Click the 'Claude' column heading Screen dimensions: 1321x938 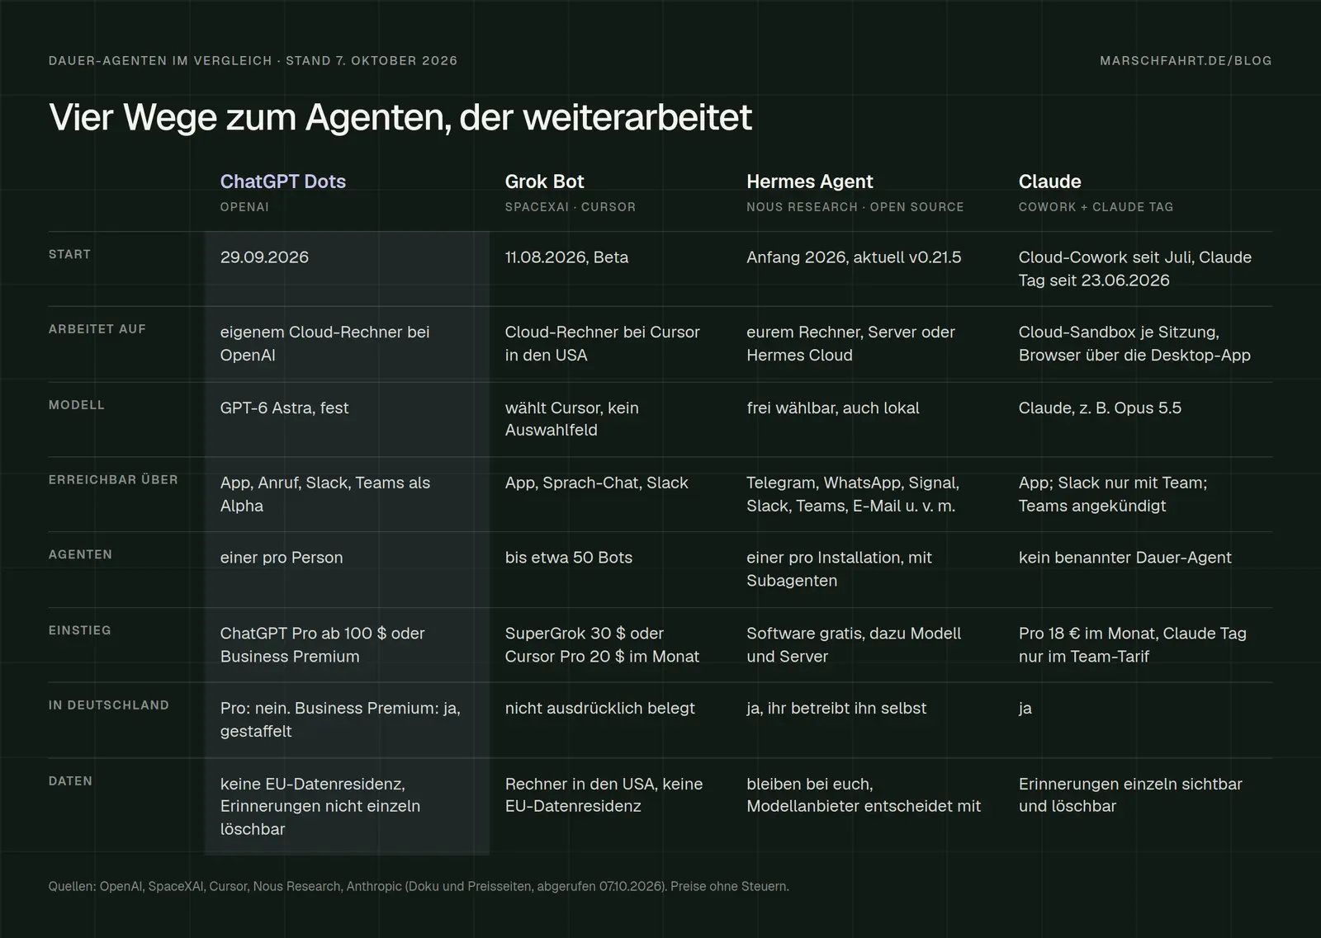tap(1049, 181)
